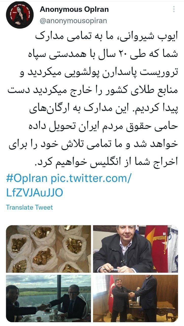Screen dimensions: 184x326
Task: Open the handshake photo with the Turkish flag
Action: pos(135,298)
